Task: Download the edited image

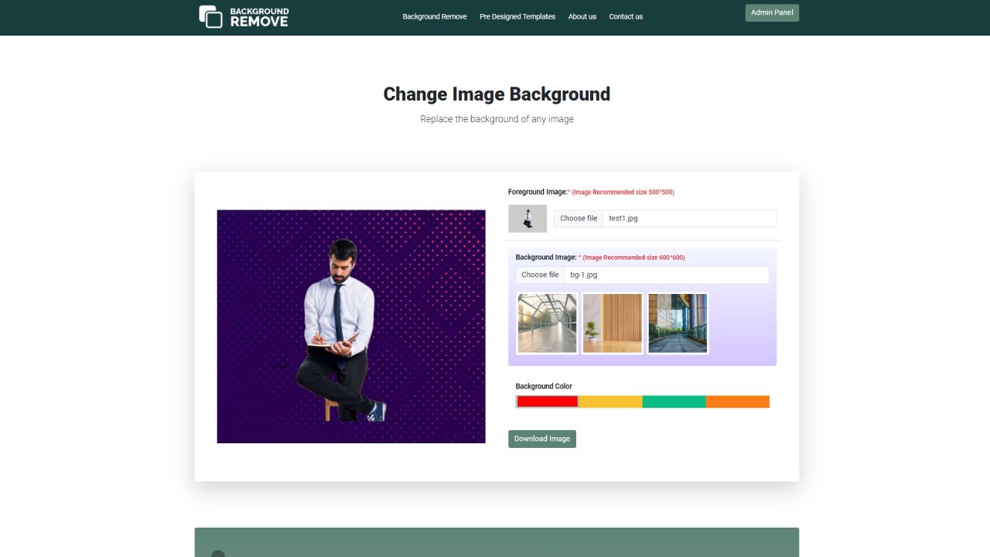Action: pos(542,439)
